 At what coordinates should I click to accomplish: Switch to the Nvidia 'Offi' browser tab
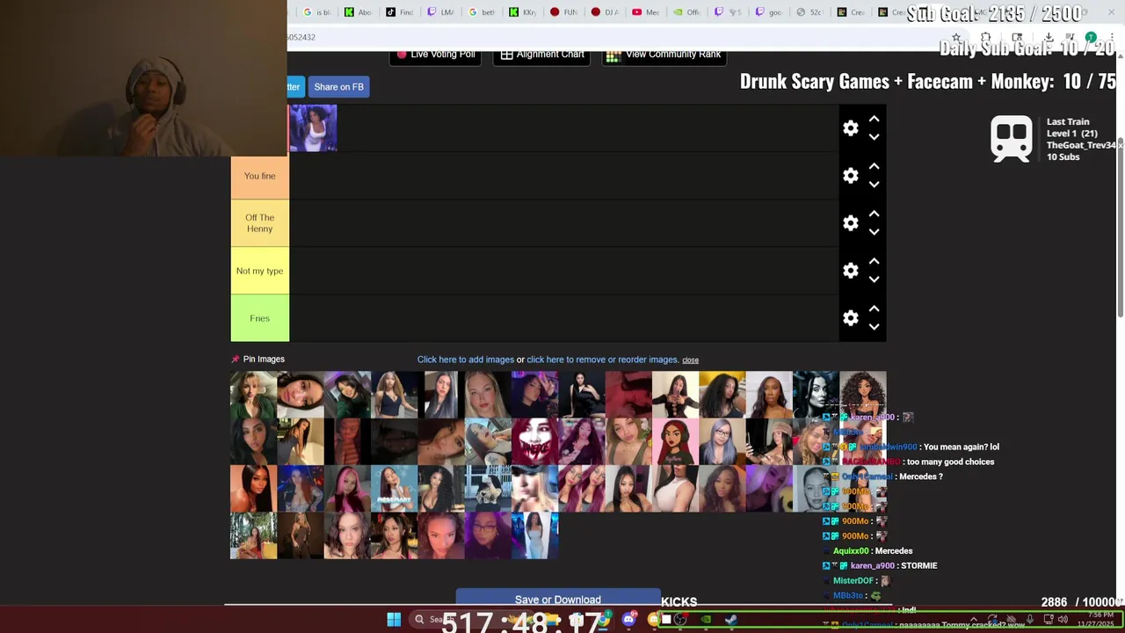point(687,12)
